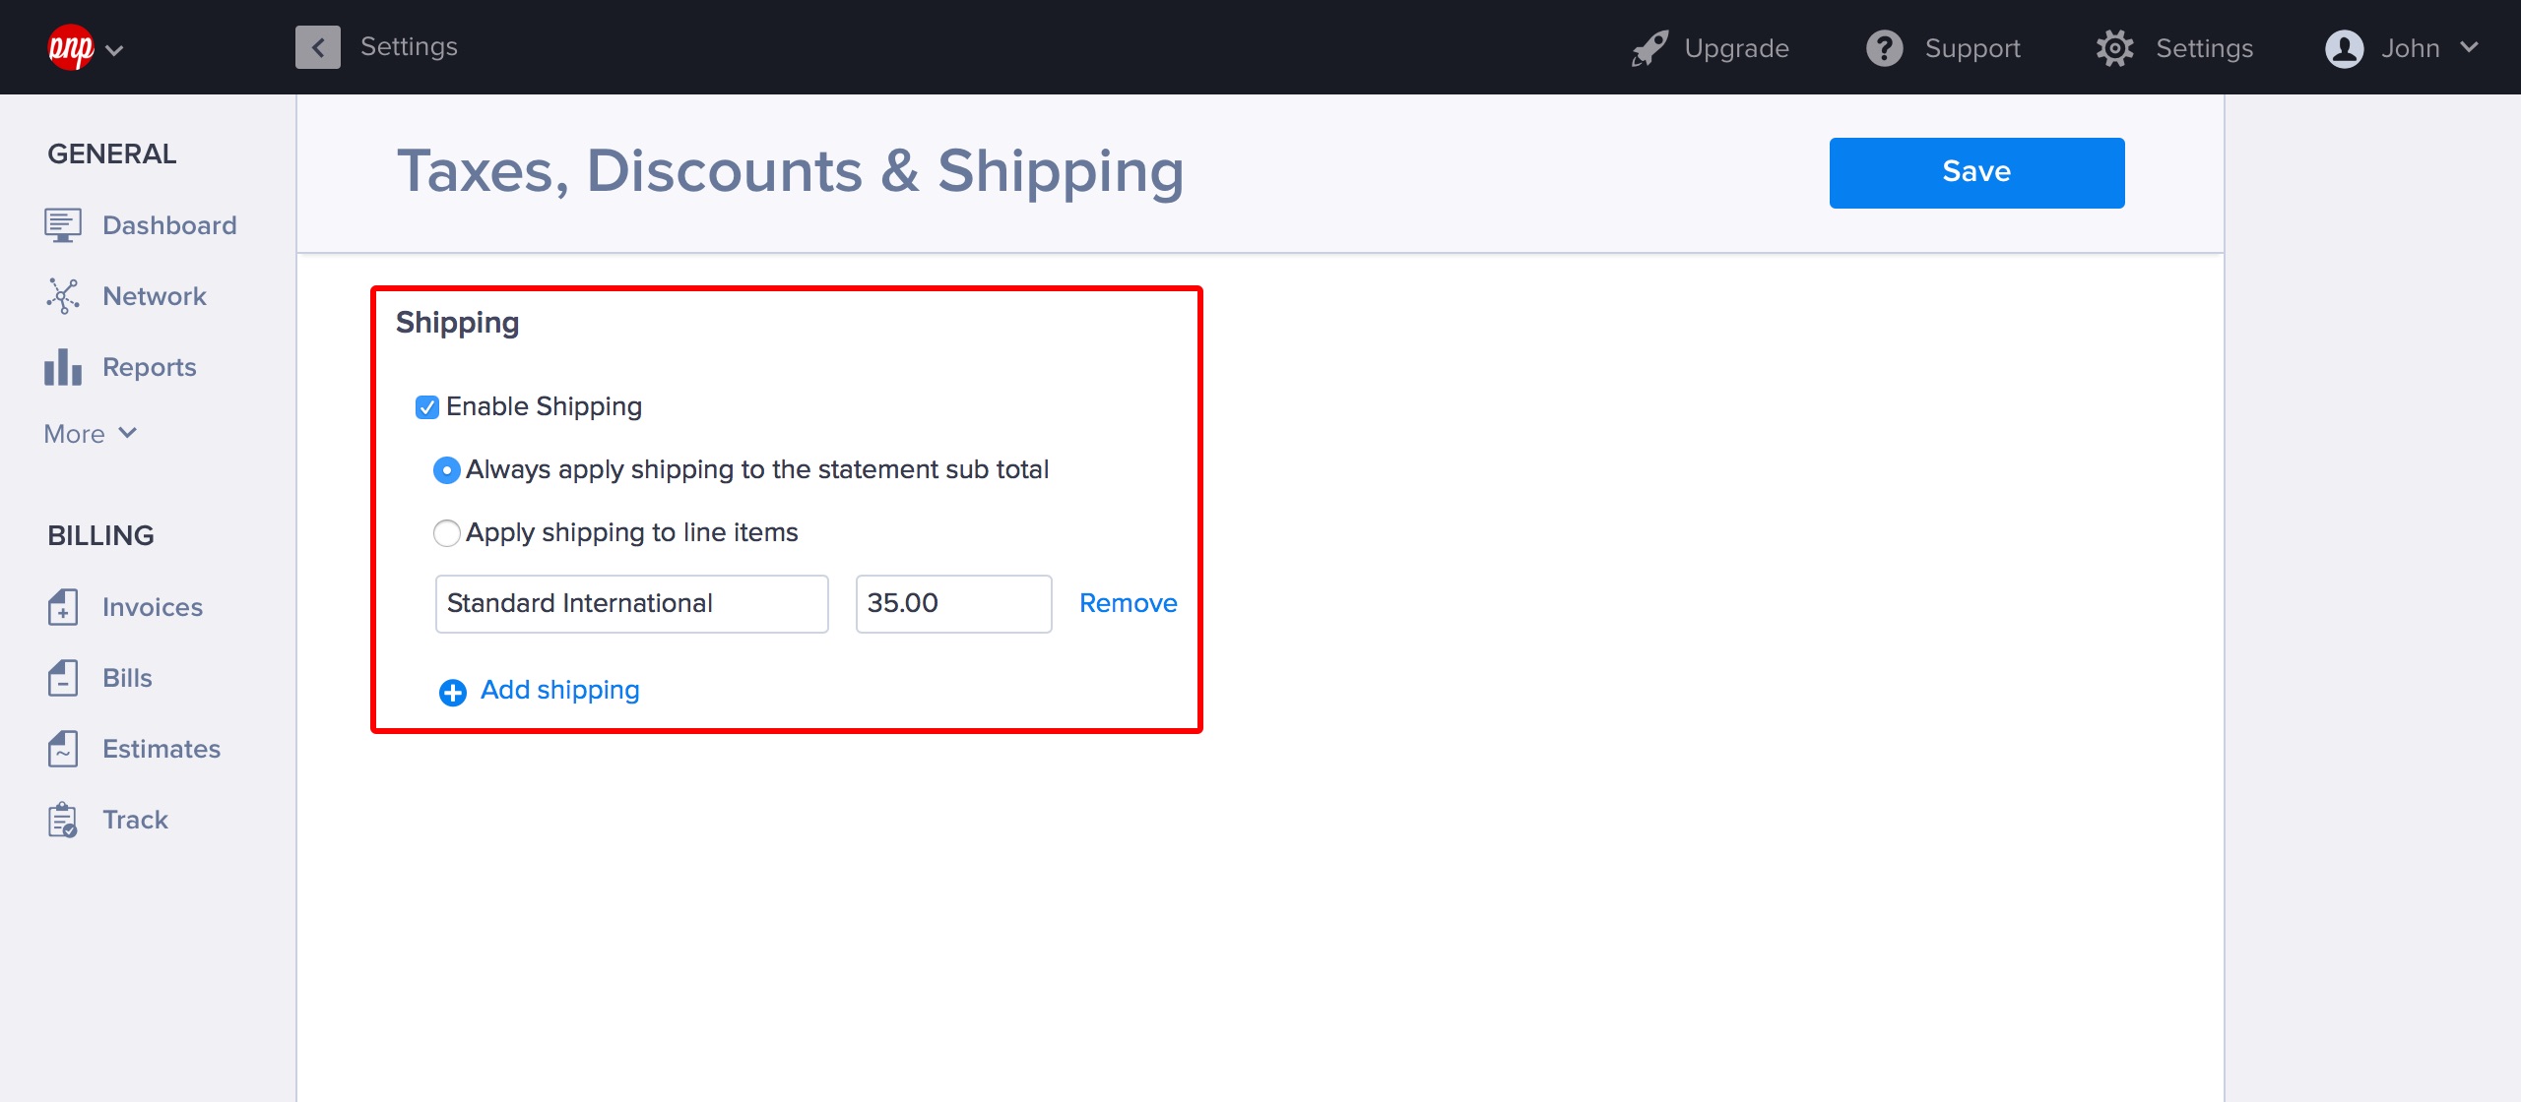Expand the logo dropdown chevron
Image resolution: width=2521 pixels, height=1102 pixels.
[x=114, y=50]
